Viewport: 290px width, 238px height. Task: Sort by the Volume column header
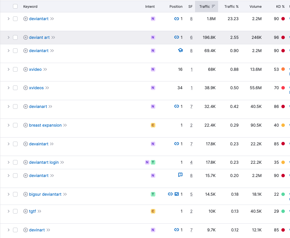(255, 7)
